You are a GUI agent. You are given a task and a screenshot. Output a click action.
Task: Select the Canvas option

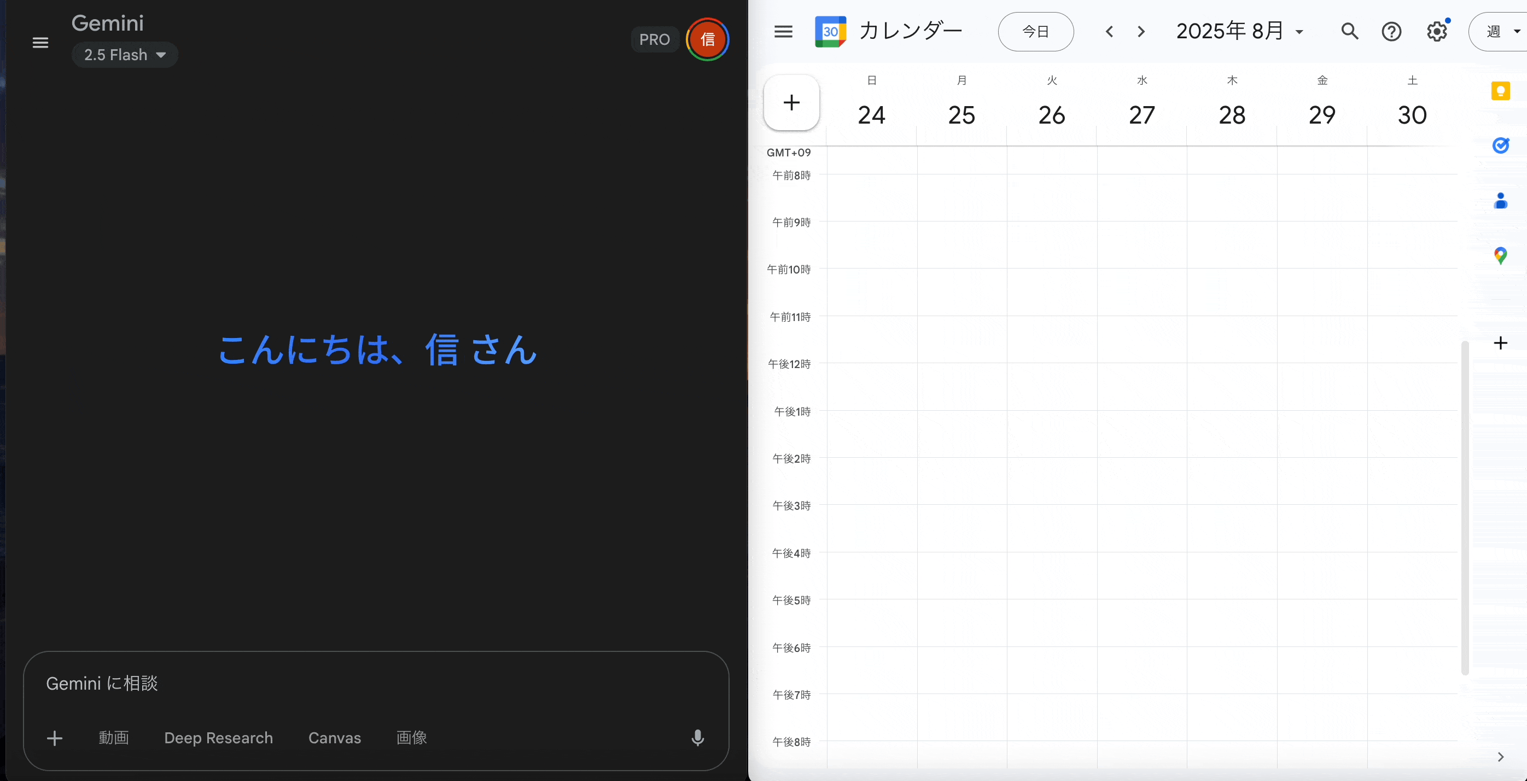[334, 738]
